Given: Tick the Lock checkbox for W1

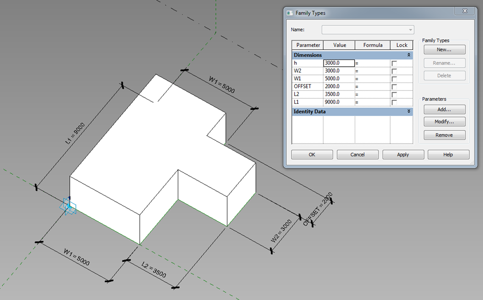Looking at the screenshot, I should point(394,79).
